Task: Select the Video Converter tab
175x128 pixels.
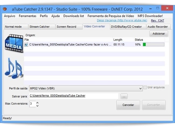Action: point(96,27)
